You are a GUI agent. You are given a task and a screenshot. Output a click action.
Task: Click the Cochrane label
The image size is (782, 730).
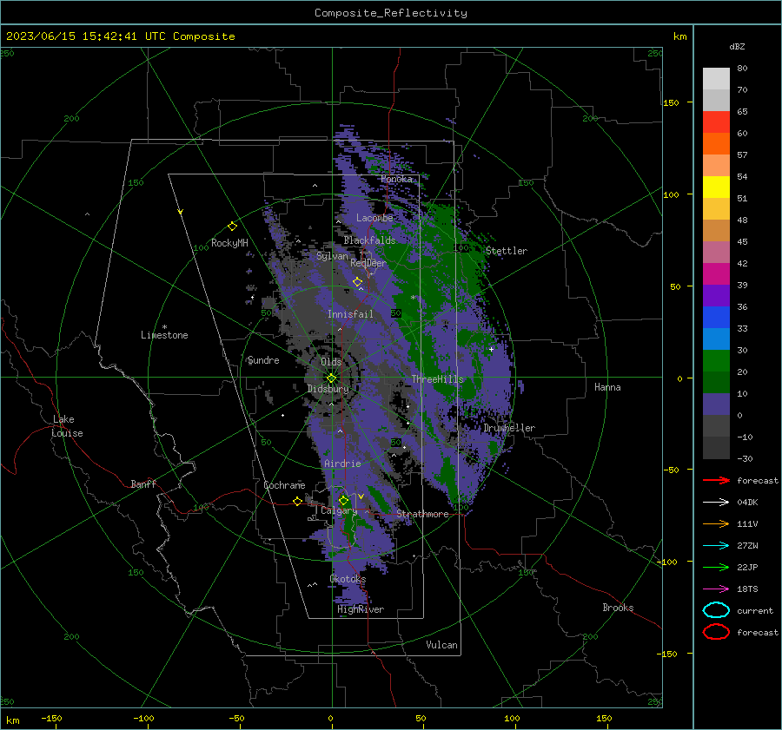(x=284, y=485)
